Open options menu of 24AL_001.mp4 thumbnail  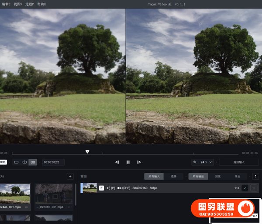click(x=26, y=207)
